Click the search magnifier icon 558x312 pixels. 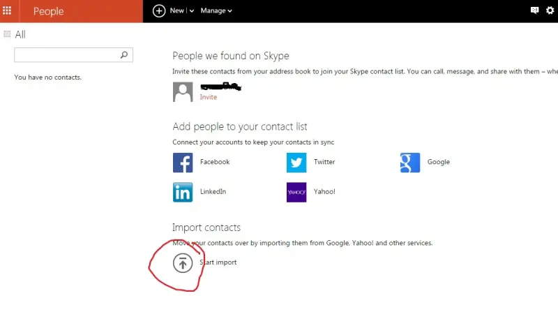[x=124, y=55]
